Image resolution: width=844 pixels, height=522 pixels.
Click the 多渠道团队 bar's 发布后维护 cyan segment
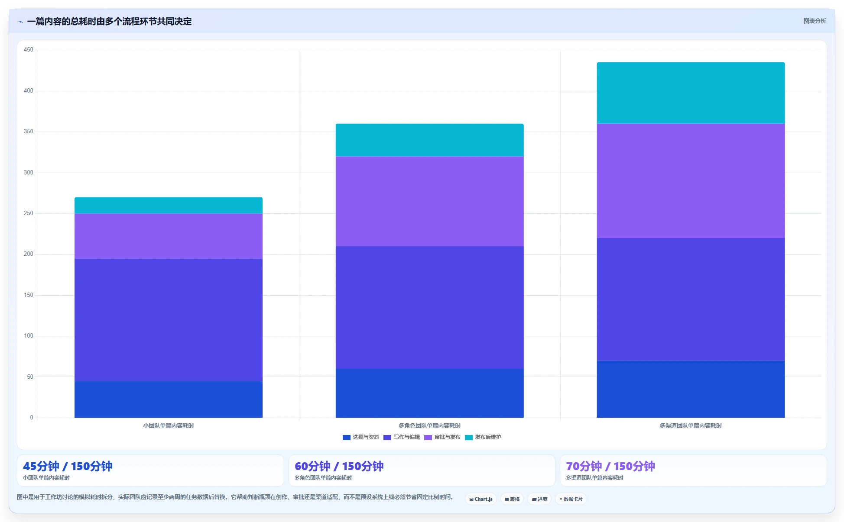691,93
